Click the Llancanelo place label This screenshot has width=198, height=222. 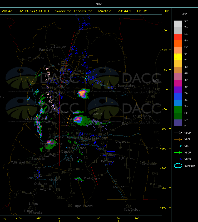click(54, 180)
